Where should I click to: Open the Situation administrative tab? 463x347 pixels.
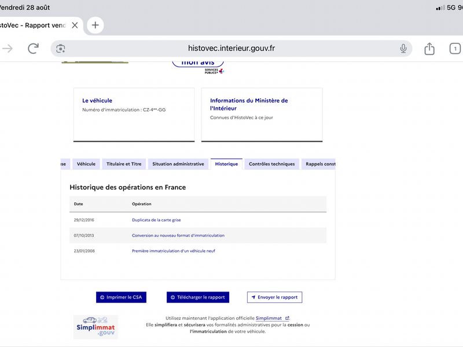pos(178,164)
